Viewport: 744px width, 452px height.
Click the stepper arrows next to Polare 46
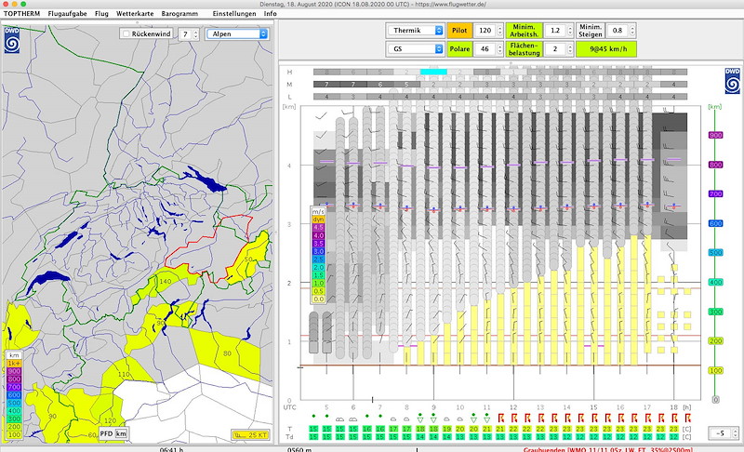pyautogui.click(x=499, y=49)
